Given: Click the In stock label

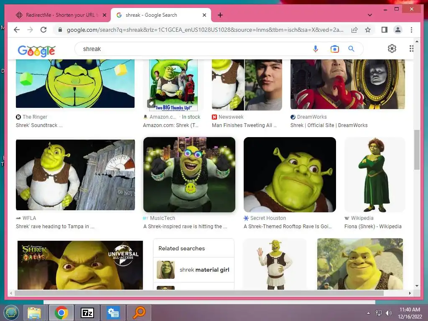Looking at the screenshot, I should pos(191,117).
